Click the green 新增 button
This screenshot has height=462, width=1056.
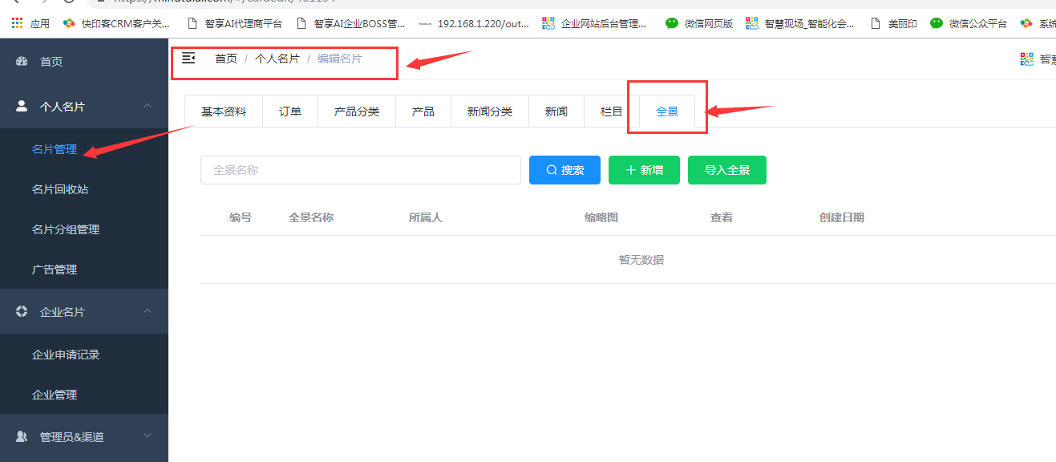pos(644,170)
